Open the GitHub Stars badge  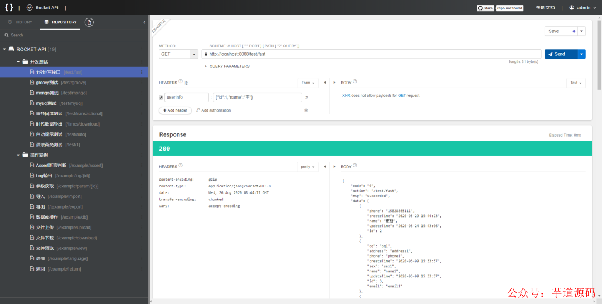(x=486, y=8)
